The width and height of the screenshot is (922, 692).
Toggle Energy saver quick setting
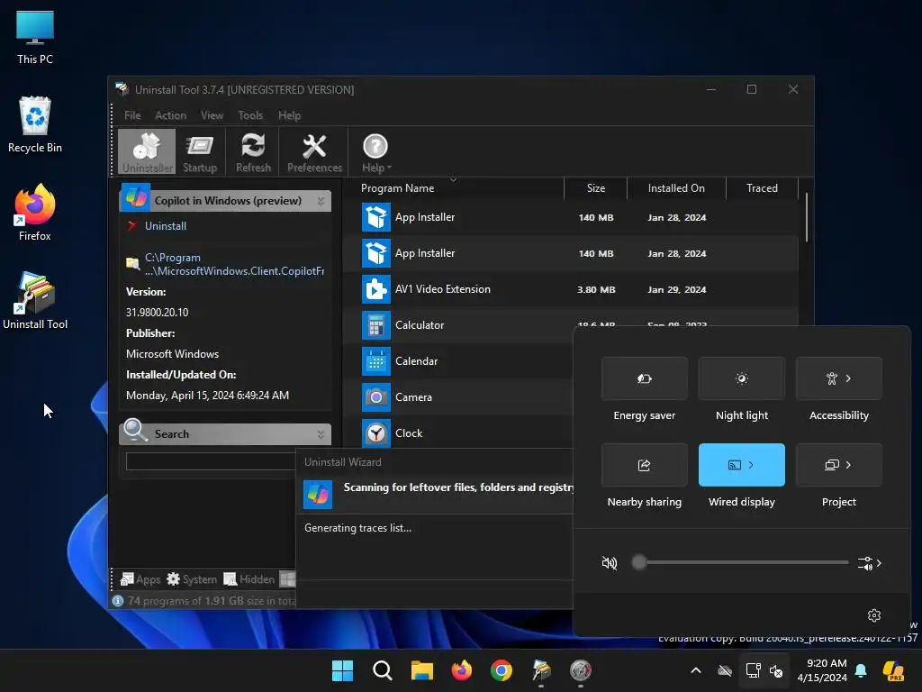pyautogui.click(x=645, y=378)
